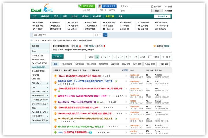Click the page number input before / 784 页
This screenshot has width=208, height=138.
coord(150,57)
